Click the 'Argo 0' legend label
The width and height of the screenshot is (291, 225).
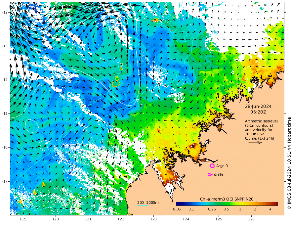[x=222, y=166]
